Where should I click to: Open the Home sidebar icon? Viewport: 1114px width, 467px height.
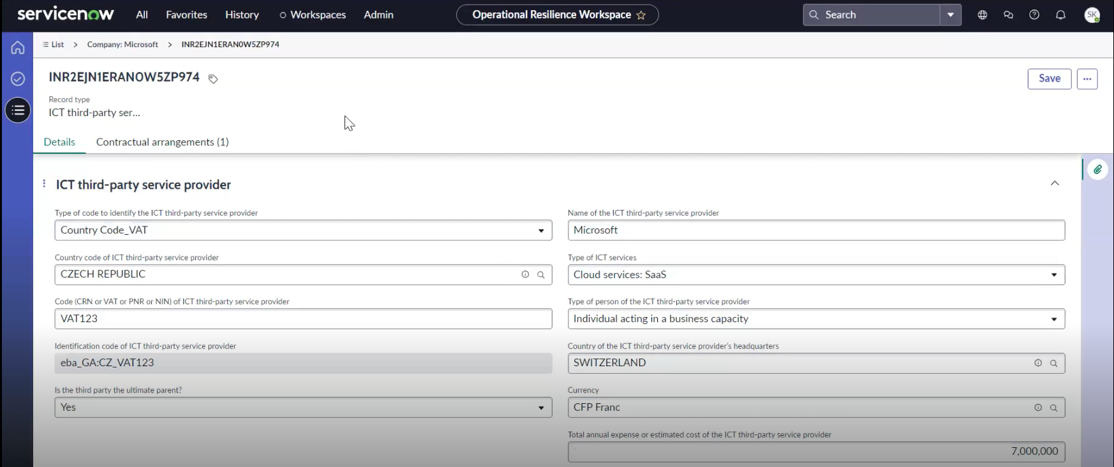(x=18, y=47)
